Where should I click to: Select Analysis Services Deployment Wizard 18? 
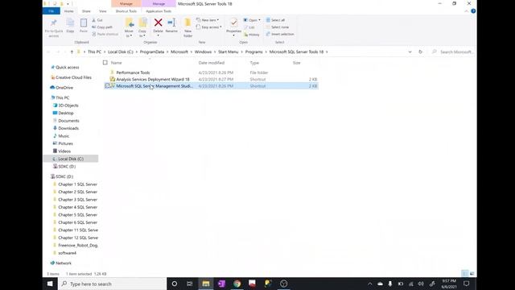click(x=153, y=79)
